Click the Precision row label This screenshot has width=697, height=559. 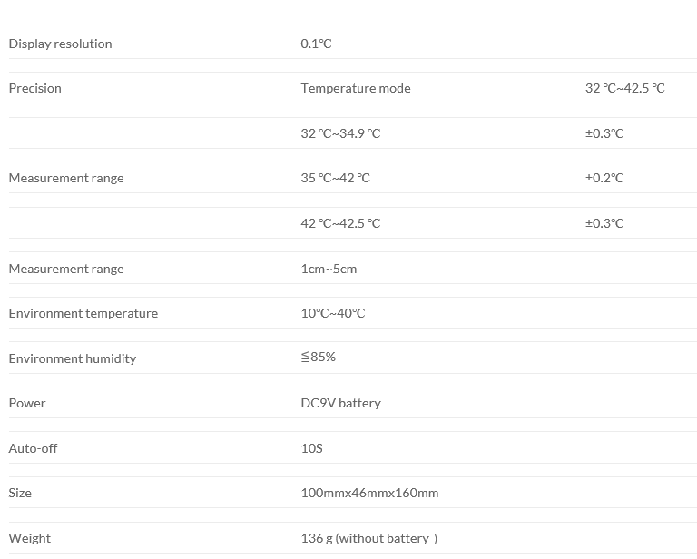click(x=35, y=88)
